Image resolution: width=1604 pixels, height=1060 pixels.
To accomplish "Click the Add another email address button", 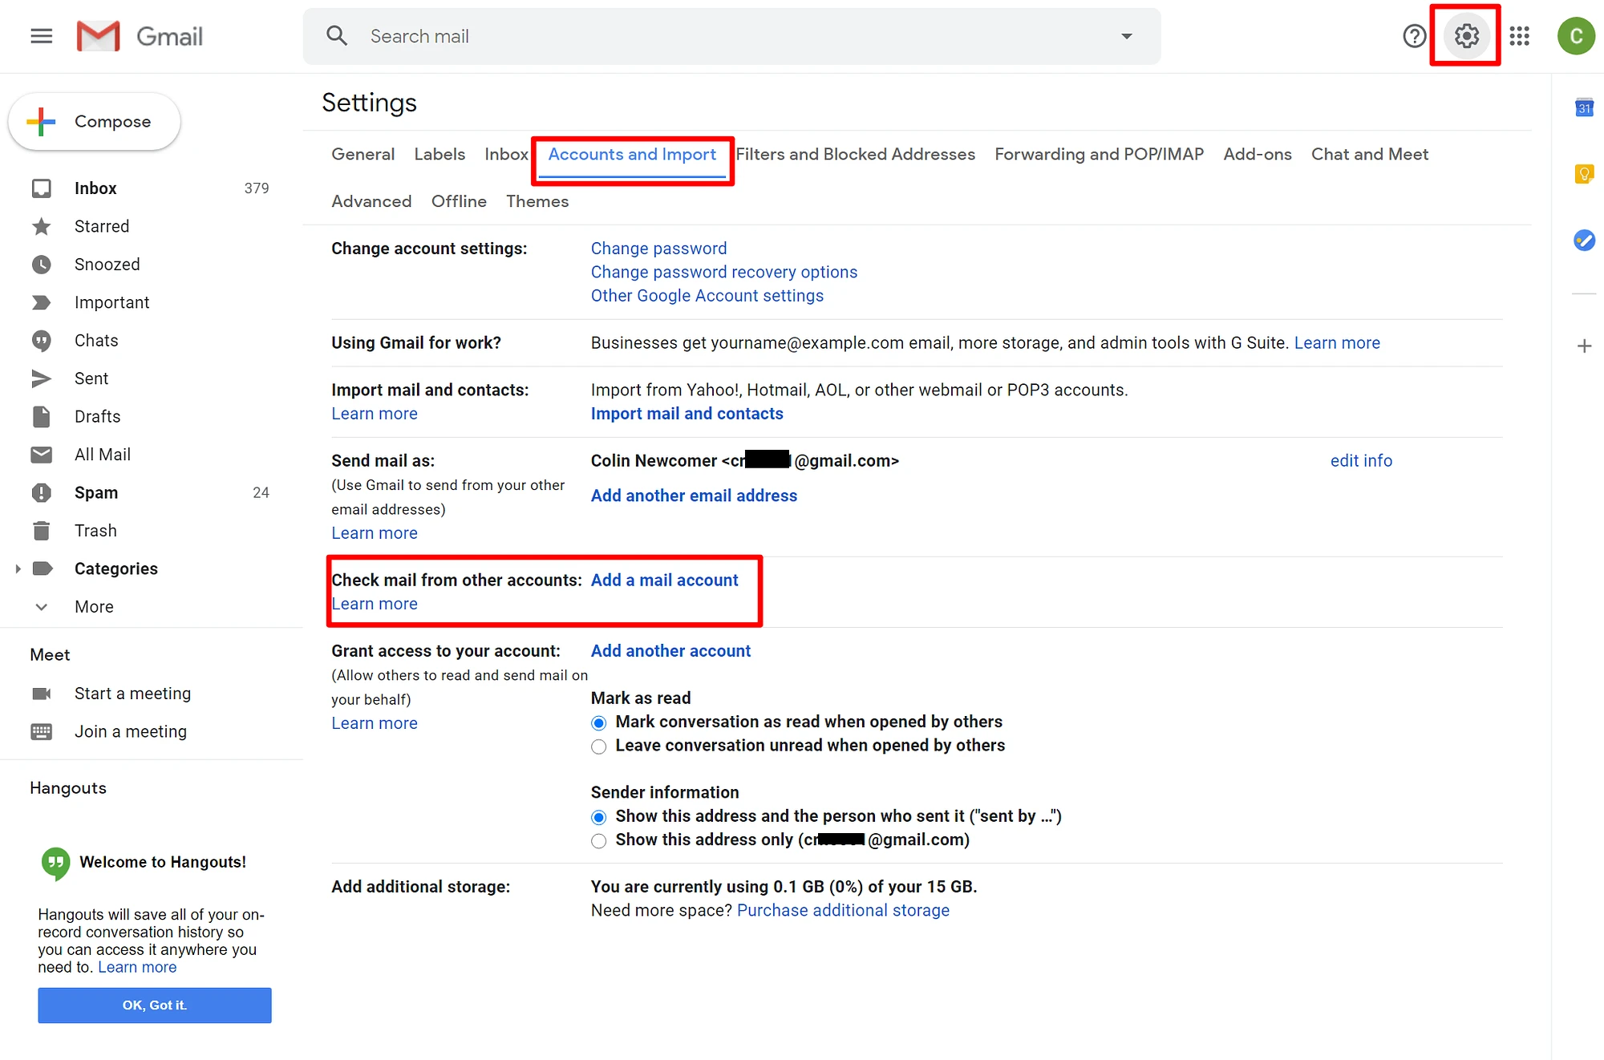I will coord(693,495).
